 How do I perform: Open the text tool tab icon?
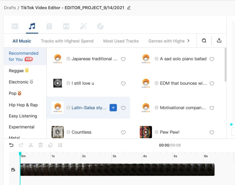pos(49,26)
